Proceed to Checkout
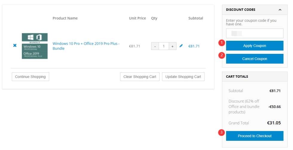This screenshot has width=293, height=150. pos(254,136)
